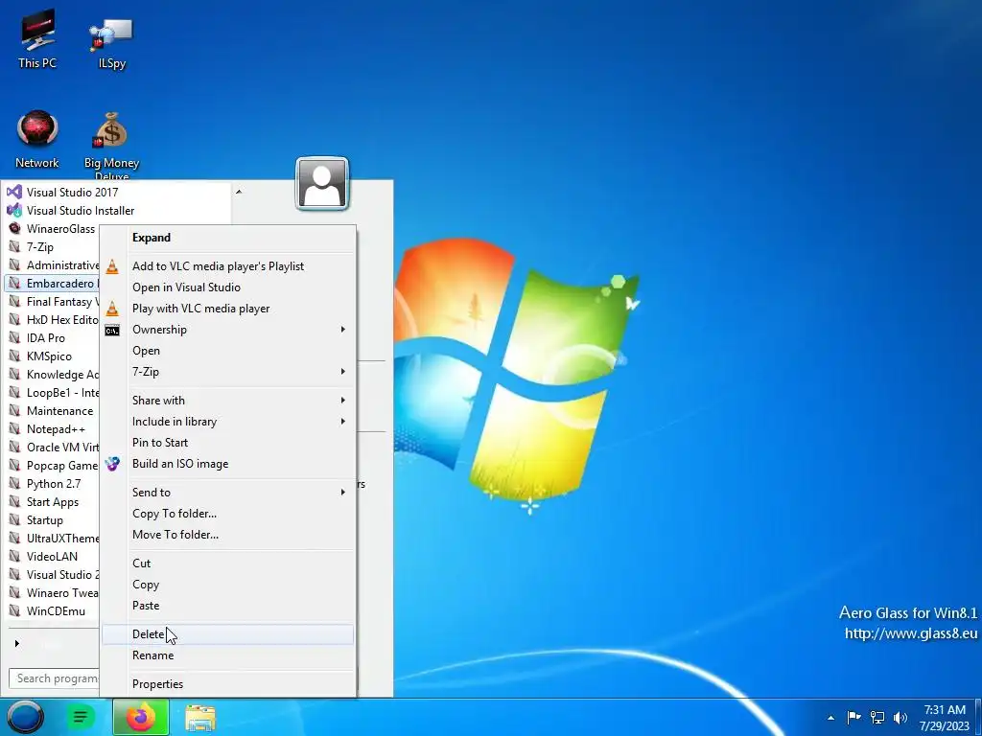Choose Delete in the context menu

[228, 634]
